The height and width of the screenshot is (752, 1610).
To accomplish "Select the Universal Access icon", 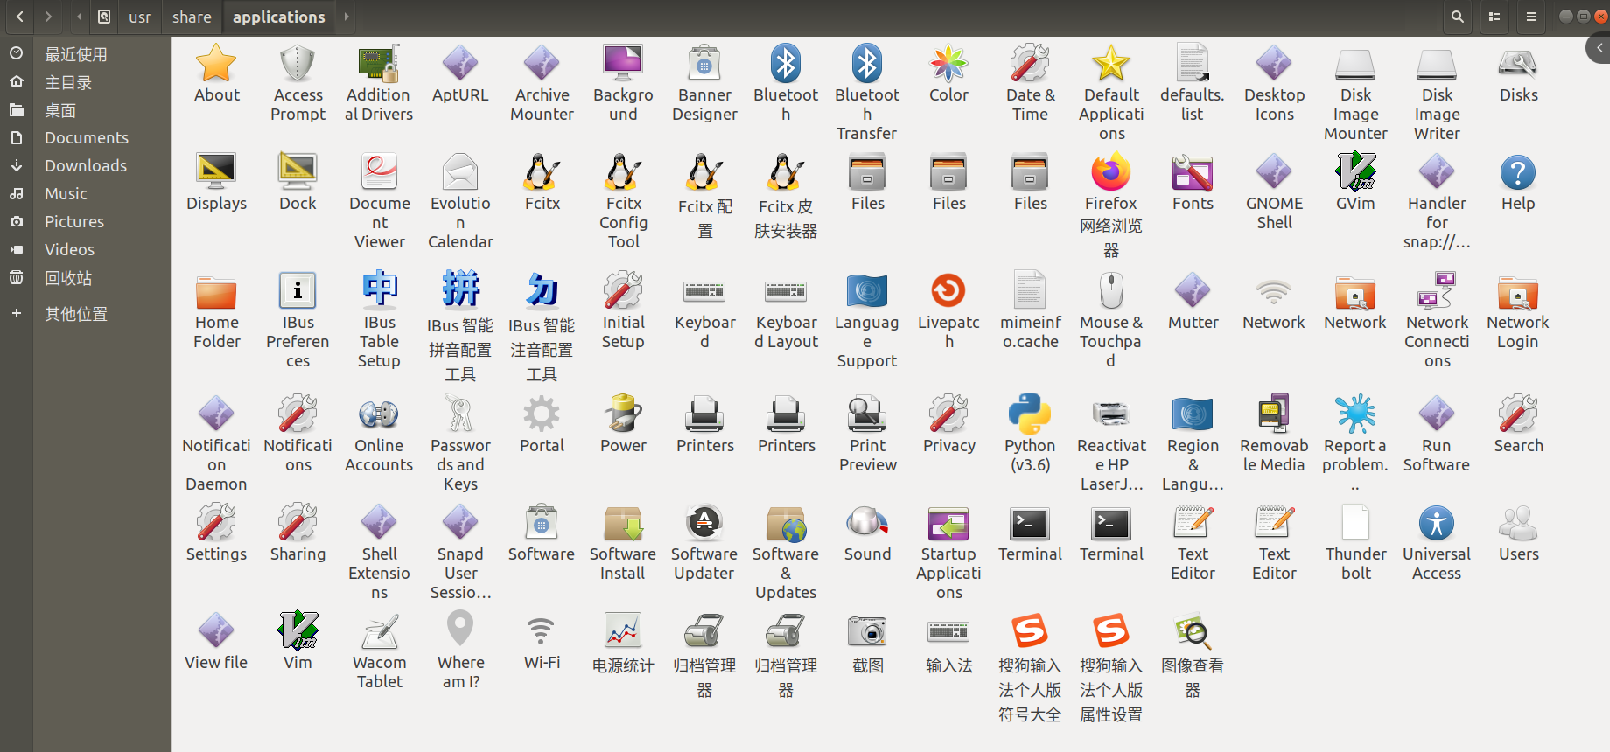I will [1437, 523].
